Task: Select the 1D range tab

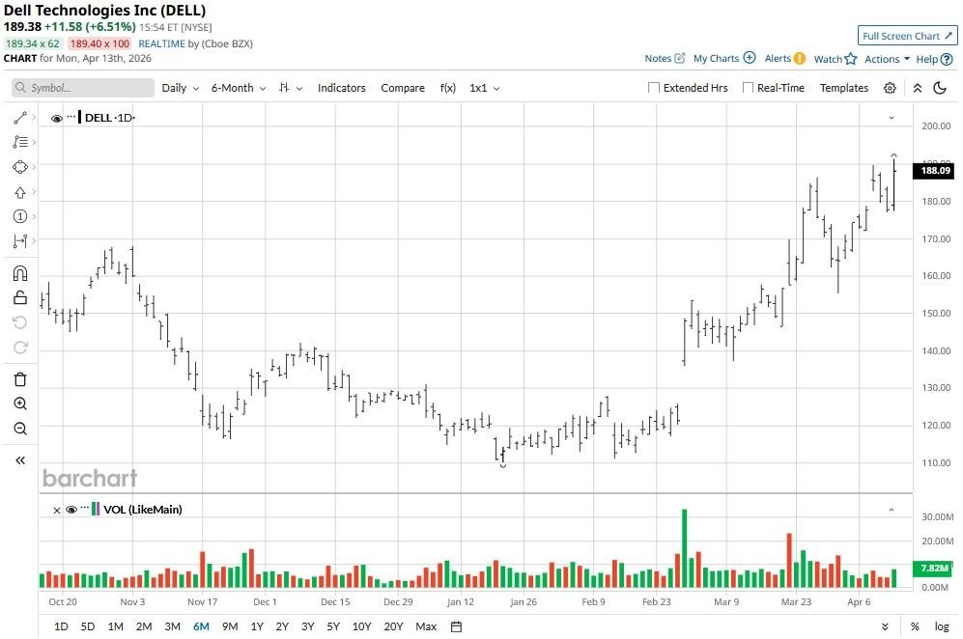Action: point(61,626)
